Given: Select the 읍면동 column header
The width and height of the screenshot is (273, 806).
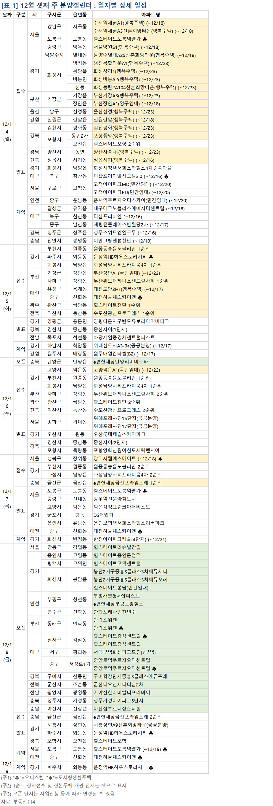Looking at the screenshot, I should click(80, 15).
